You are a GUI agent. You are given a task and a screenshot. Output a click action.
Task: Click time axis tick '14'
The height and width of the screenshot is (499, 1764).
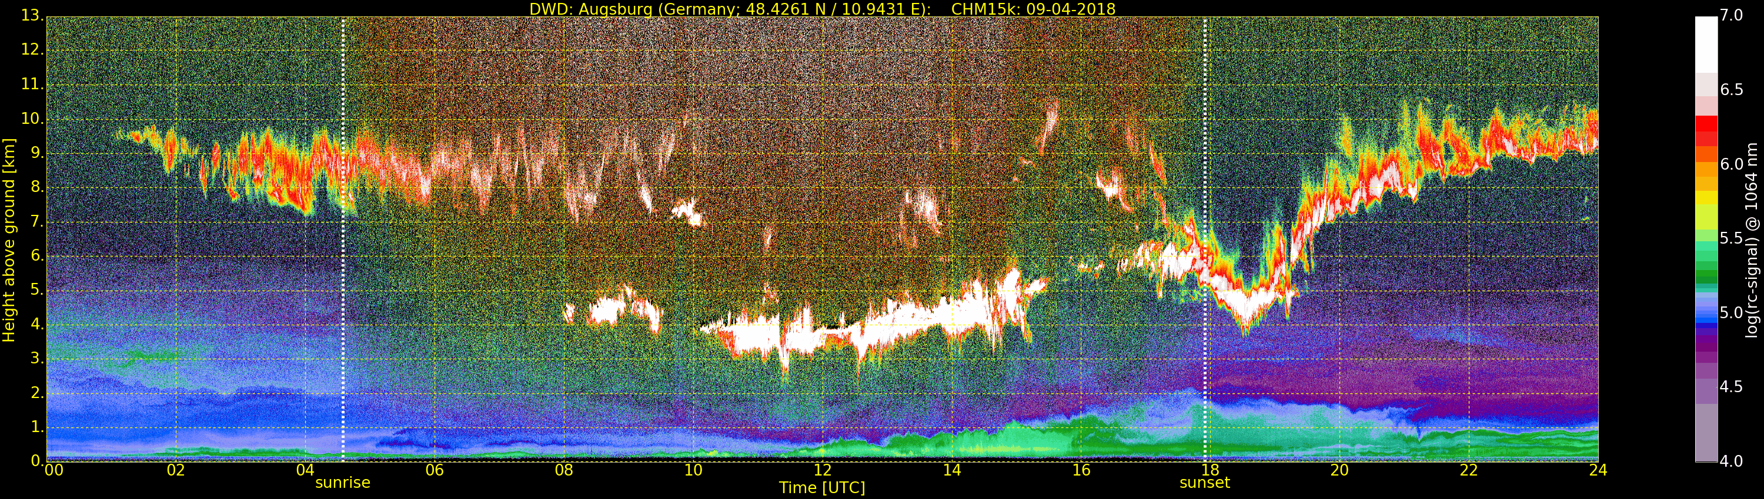click(952, 470)
